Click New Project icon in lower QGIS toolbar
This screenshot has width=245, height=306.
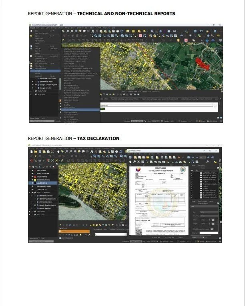(x=32, y=152)
